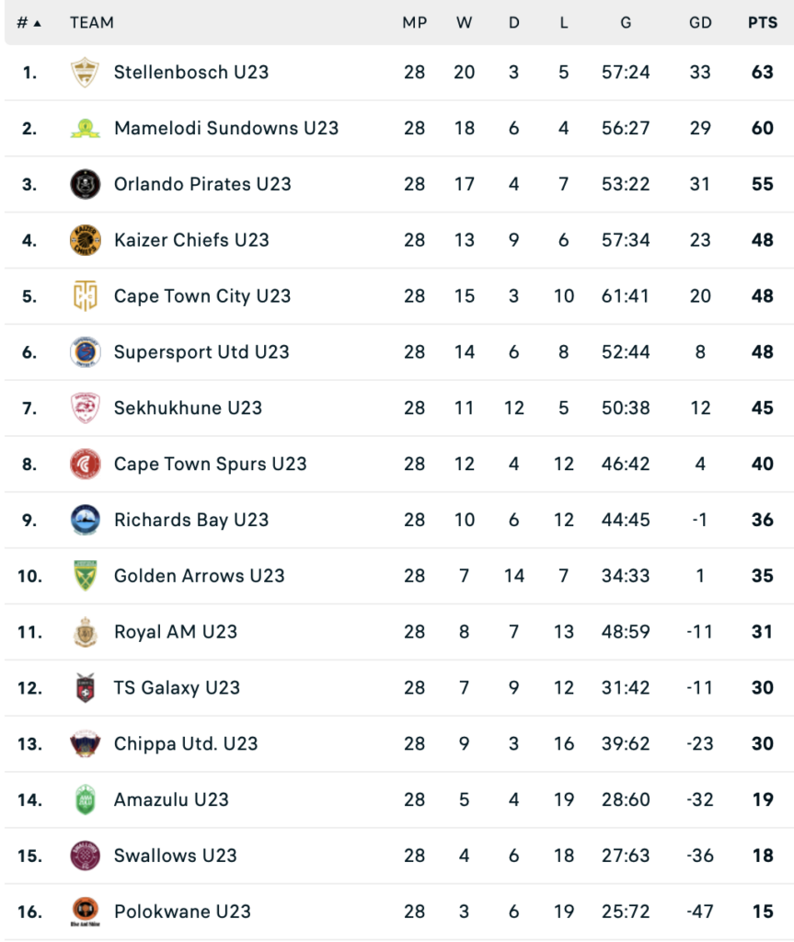Open the Royal AM U23 team link

tap(176, 632)
